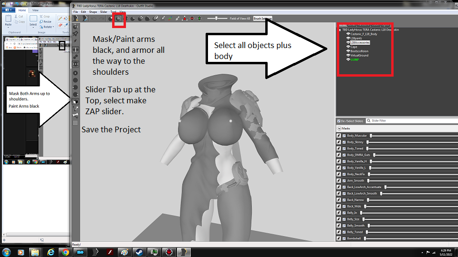The image size is (458, 257).
Task: Open the Paint file menu dropdown
Action: (9, 10)
